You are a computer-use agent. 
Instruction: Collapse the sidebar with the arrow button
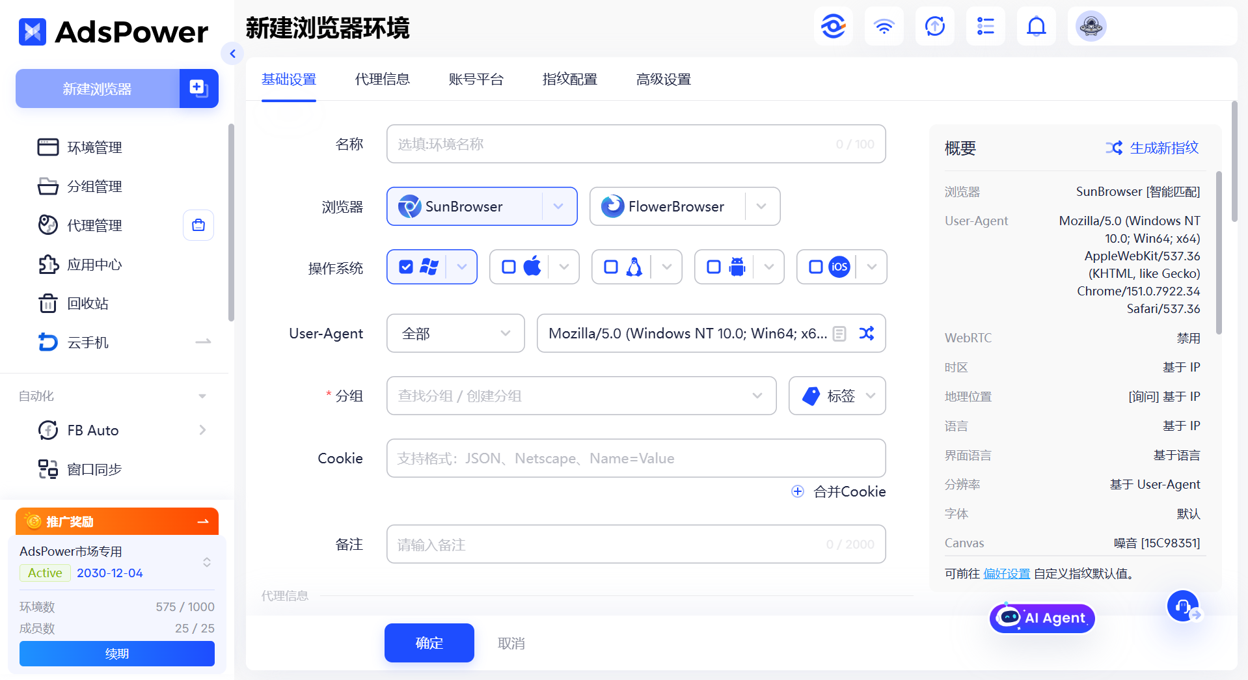click(x=232, y=53)
